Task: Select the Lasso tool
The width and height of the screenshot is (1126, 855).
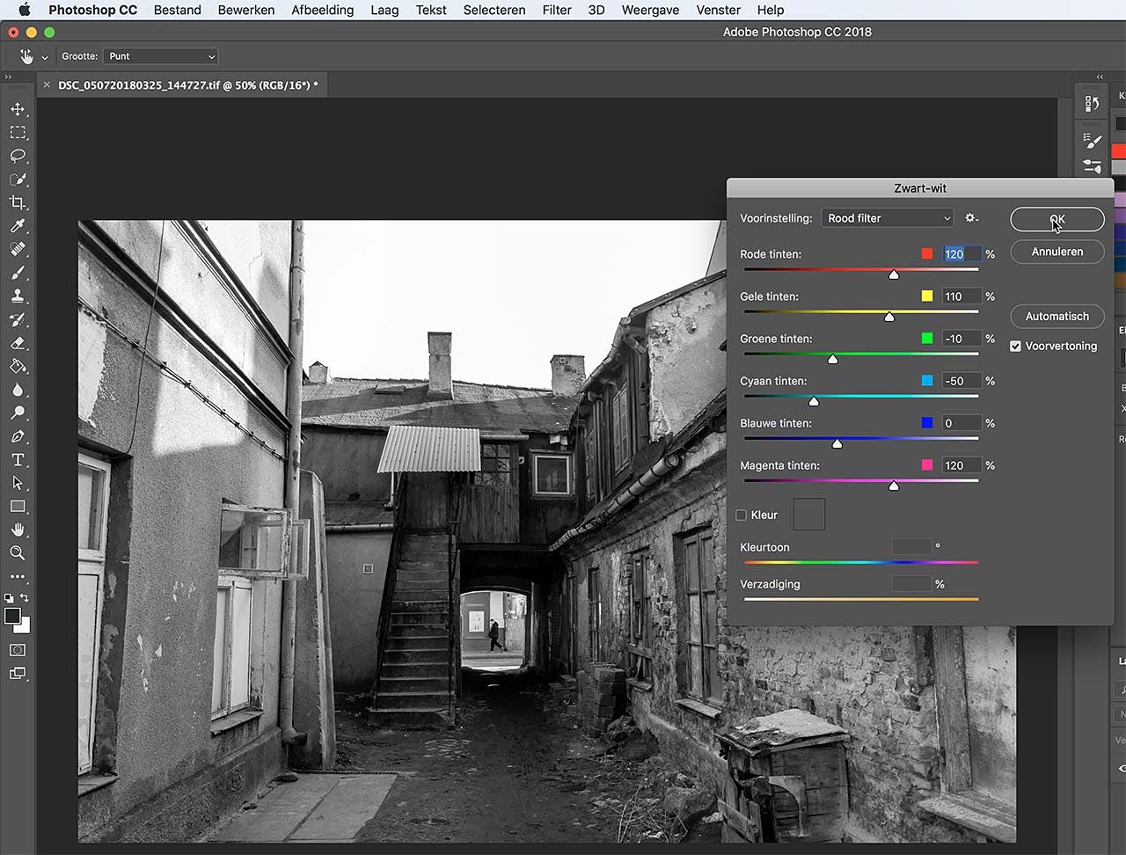Action: (18, 156)
